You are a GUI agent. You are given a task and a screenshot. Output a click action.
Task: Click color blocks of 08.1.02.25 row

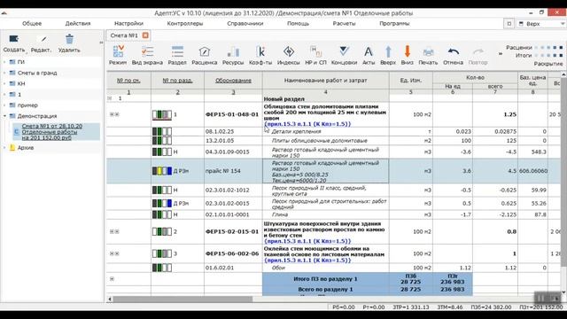point(162,132)
